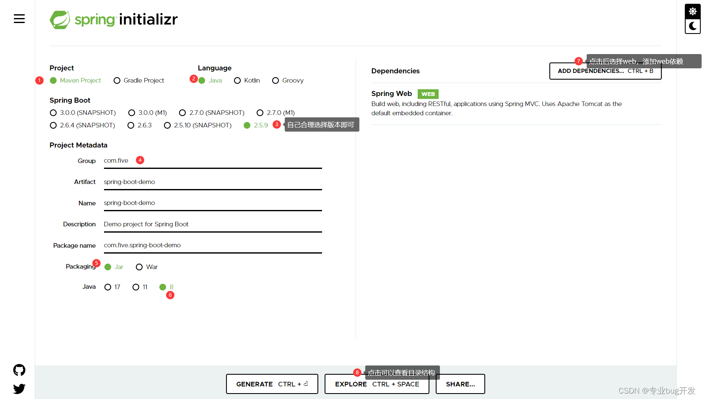
Task: Select Jar packaging
Action: [x=114, y=267]
